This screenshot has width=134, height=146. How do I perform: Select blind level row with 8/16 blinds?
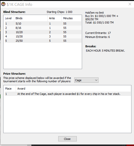pyautogui.click(x=43, y=28)
